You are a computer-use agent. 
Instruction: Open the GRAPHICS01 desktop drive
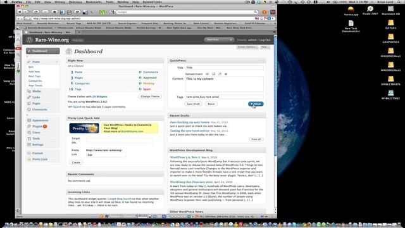(390, 39)
